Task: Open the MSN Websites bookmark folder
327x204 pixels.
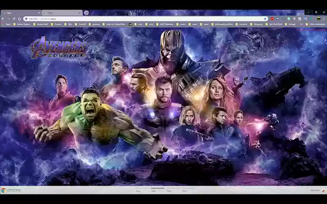Action: [x=165, y=24]
